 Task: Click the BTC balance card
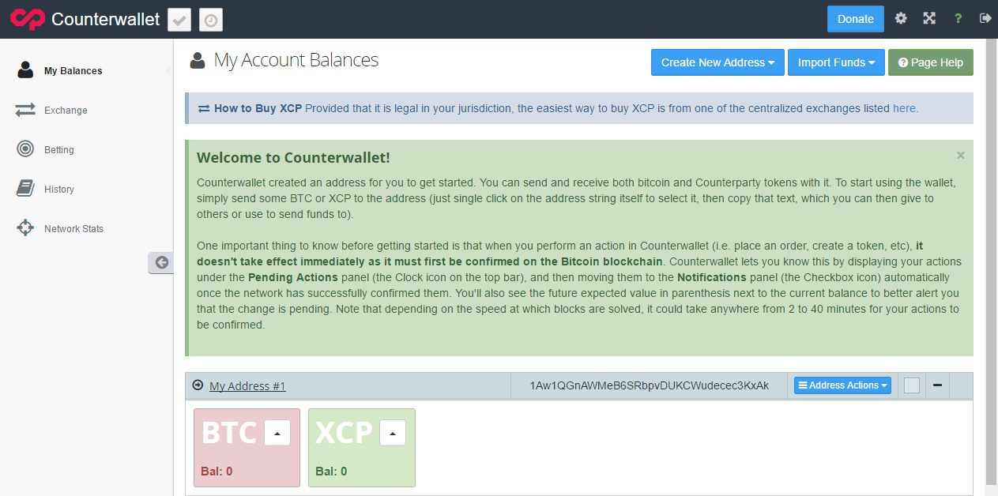coord(247,447)
